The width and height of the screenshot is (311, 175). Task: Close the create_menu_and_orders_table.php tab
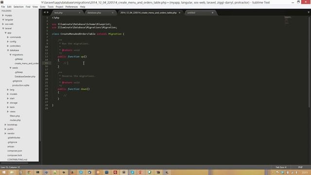pyautogui.click(x=179, y=13)
